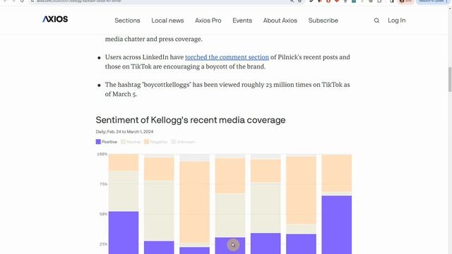Open the Events page
This screenshot has width=452, height=254.
tap(242, 20)
